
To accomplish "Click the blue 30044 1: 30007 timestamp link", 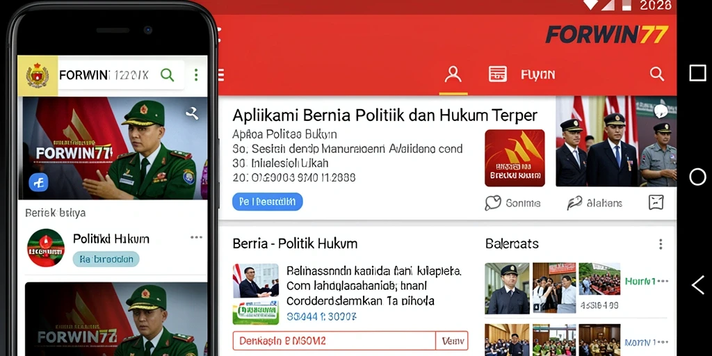I will coord(321,316).
